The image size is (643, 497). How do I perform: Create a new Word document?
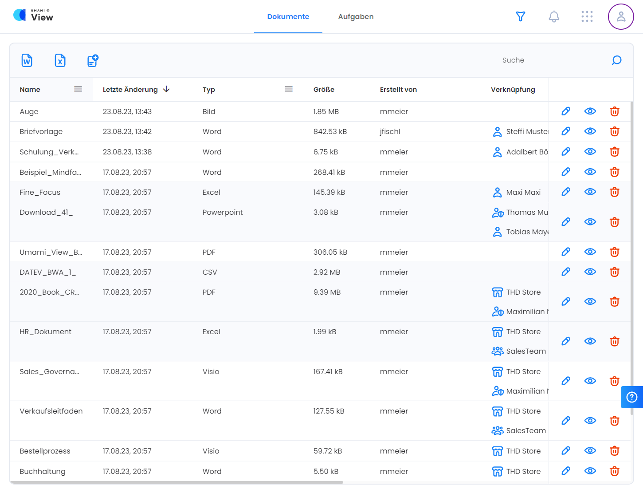coord(27,60)
